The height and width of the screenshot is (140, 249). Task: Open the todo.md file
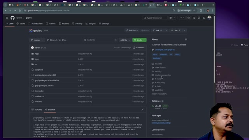39,101
